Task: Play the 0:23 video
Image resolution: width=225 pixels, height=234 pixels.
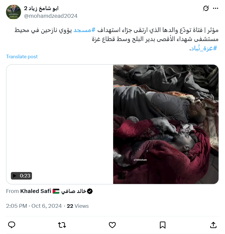Action: 21,176
